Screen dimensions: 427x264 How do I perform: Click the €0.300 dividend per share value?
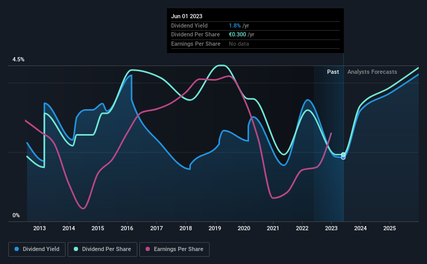[x=237, y=35]
